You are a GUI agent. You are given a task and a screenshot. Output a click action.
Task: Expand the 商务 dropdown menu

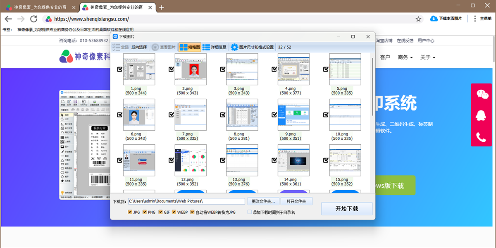[x=405, y=57]
